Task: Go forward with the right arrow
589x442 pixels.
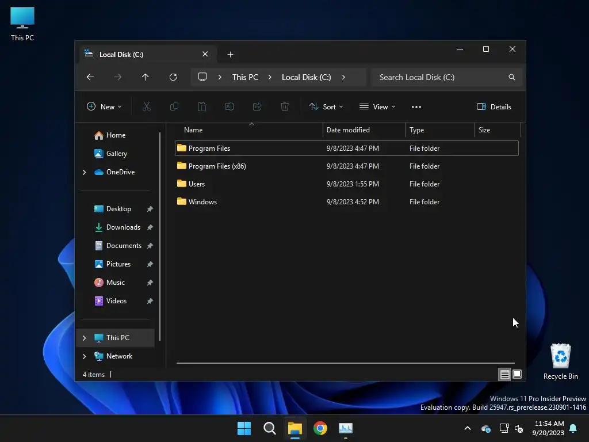Action: point(118,77)
